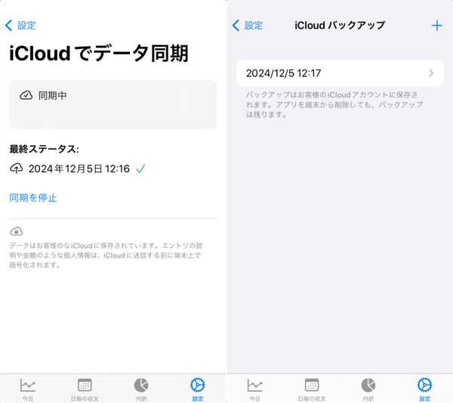This screenshot has height=403, width=453.
Task: Open 日毎の収支 tab on left screen
Action: [85, 389]
